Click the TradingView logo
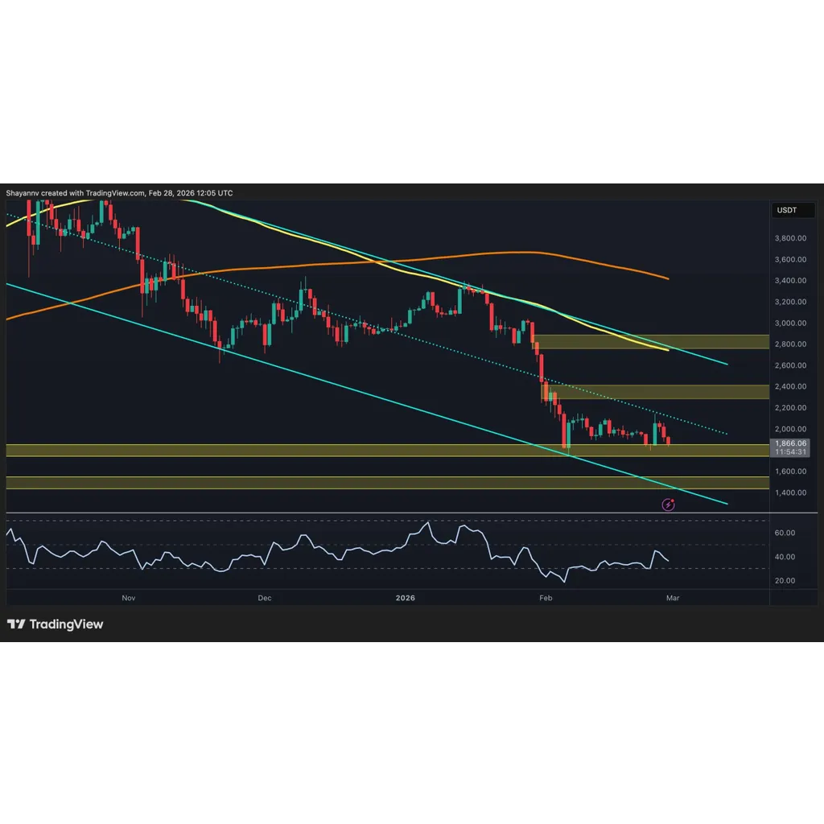Screen dimensions: 824x824 coord(56,624)
